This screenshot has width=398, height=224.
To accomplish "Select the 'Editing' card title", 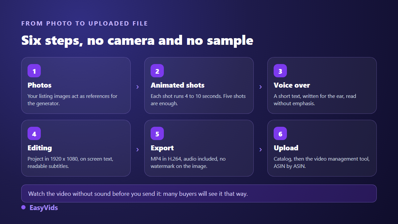I will pos(40,148).
